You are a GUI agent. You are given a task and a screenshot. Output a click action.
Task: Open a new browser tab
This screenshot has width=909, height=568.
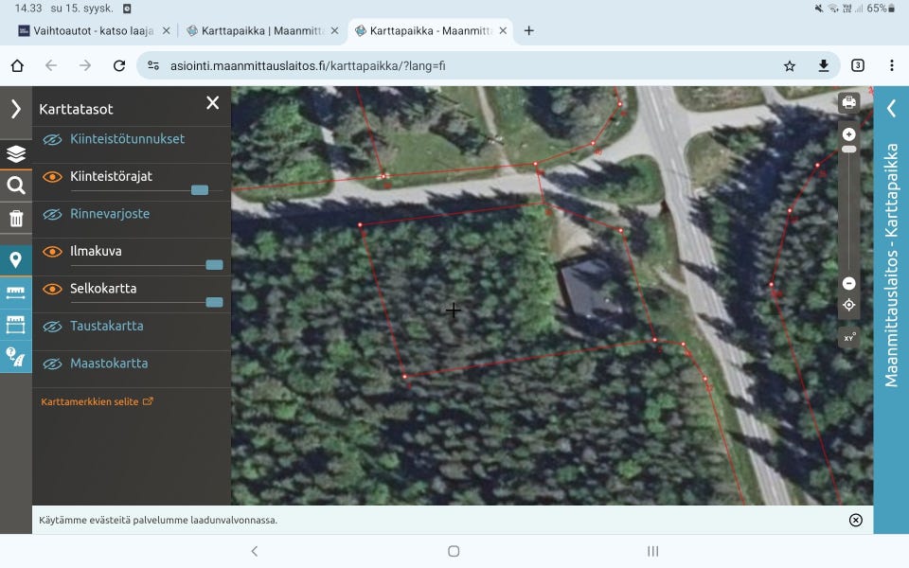528,30
